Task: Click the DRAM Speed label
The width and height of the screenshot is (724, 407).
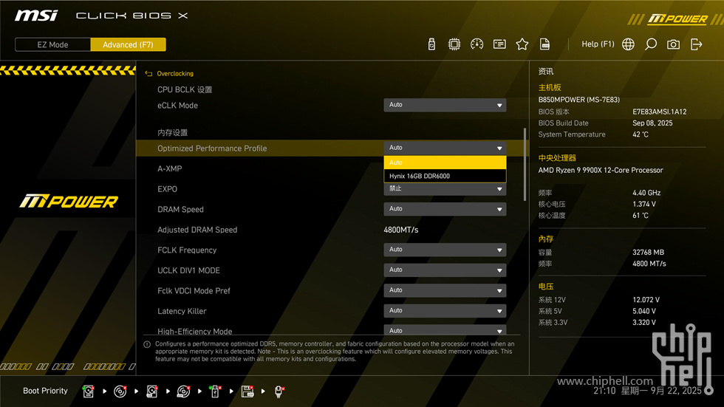Action: pos(180,210)
